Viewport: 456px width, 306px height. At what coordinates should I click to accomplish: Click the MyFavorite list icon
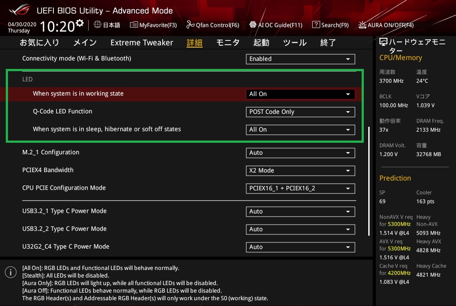pyautogui.click(x=134, y=24)
